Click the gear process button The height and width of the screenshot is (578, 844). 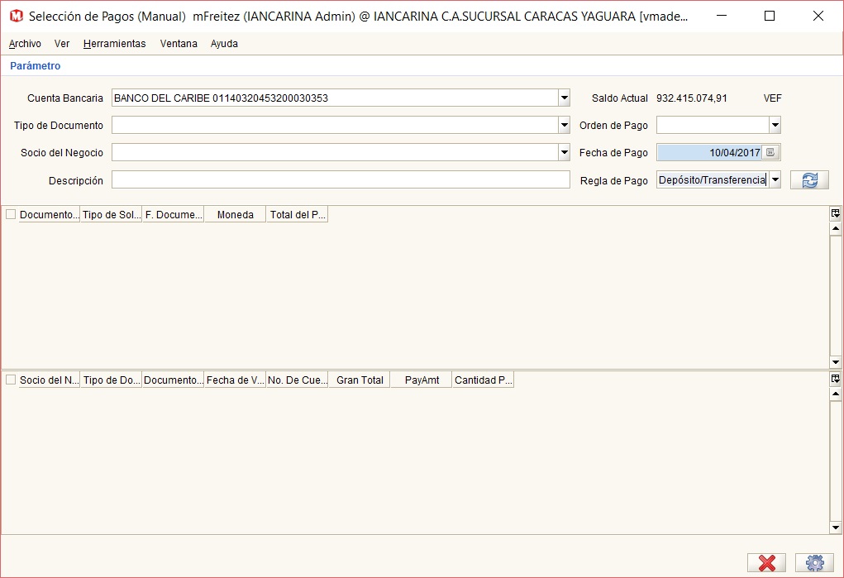pyautogui.click(x=814, y=563)
